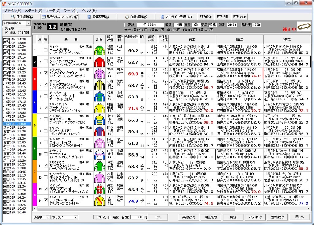Click the 点 bet count field showing 120
Viewport: 314px width, 225px height.
98,217
